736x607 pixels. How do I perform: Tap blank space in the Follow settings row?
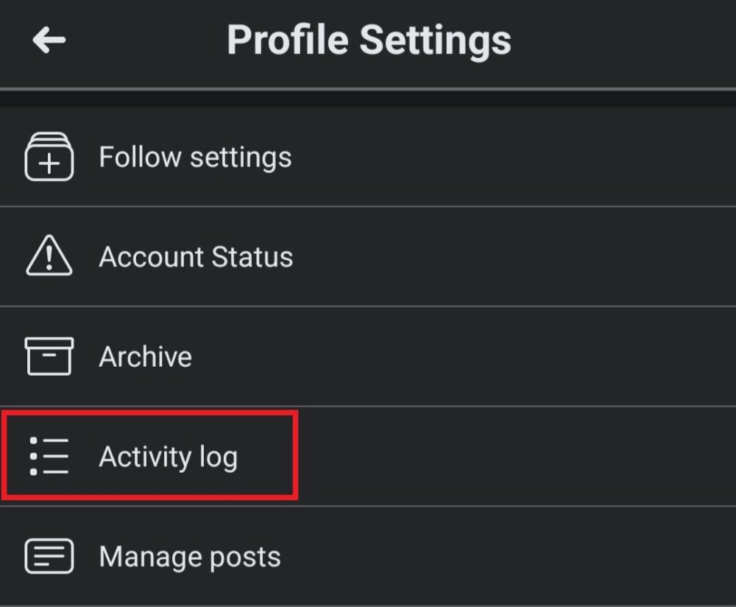[515, 157]
